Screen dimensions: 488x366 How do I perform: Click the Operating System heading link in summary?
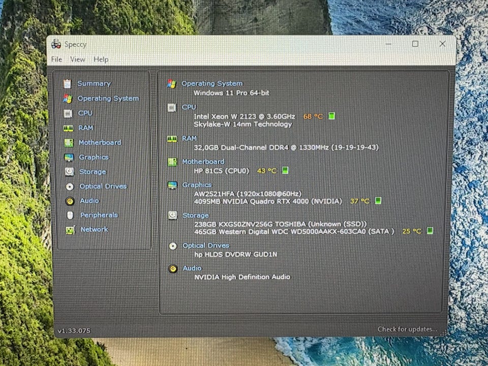(x=212, y=83)
